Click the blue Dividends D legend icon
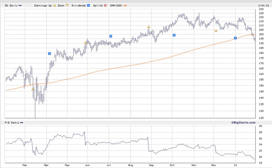Viewport: 272px width, 168px height. (x=88, y=5)
